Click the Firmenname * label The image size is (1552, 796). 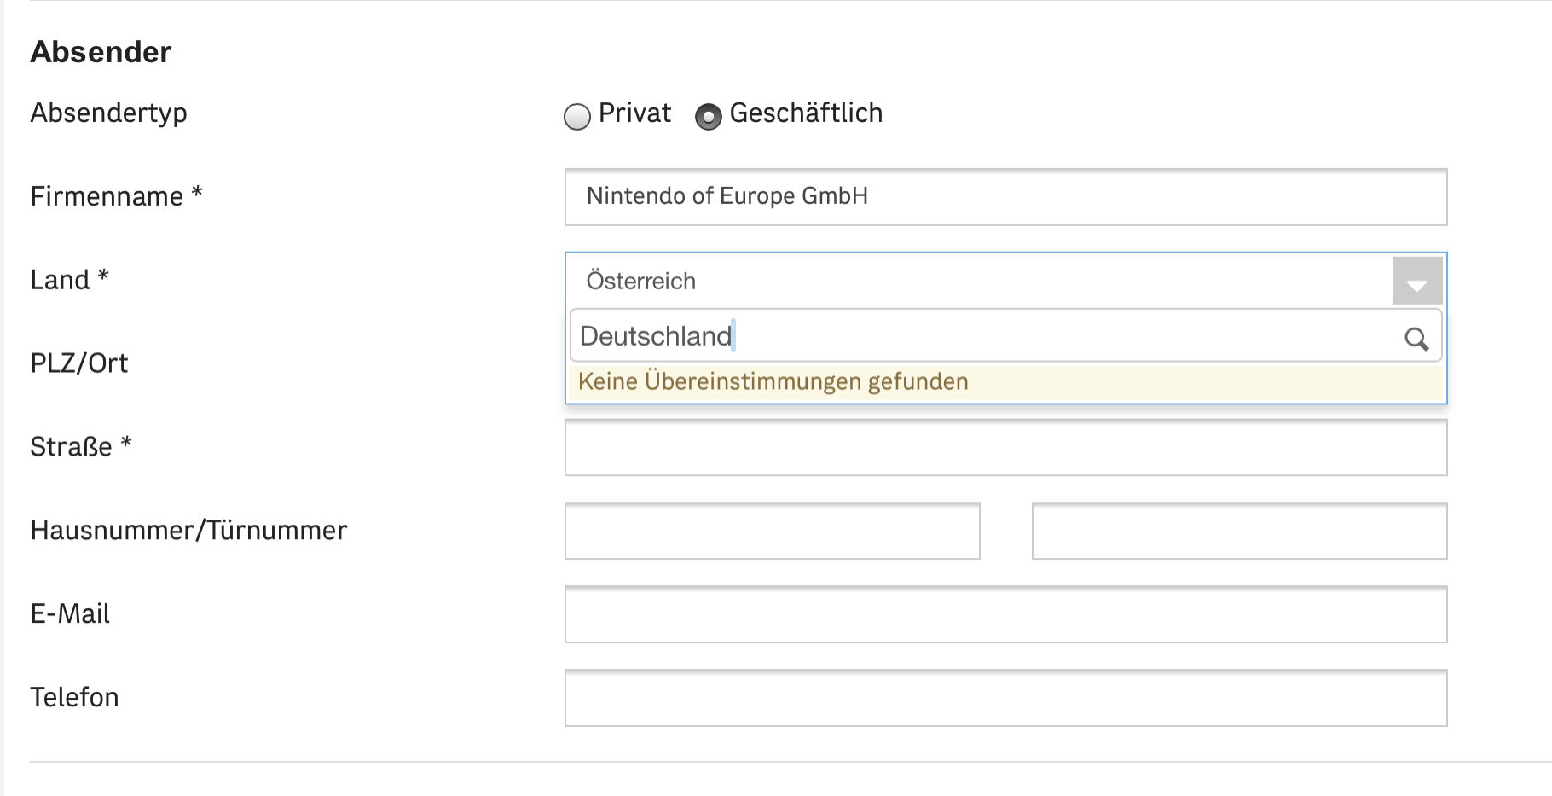[116, 196]
